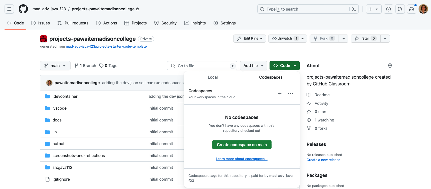
Task: Open the hamburger navigation menu
Action: click(9, 9)
